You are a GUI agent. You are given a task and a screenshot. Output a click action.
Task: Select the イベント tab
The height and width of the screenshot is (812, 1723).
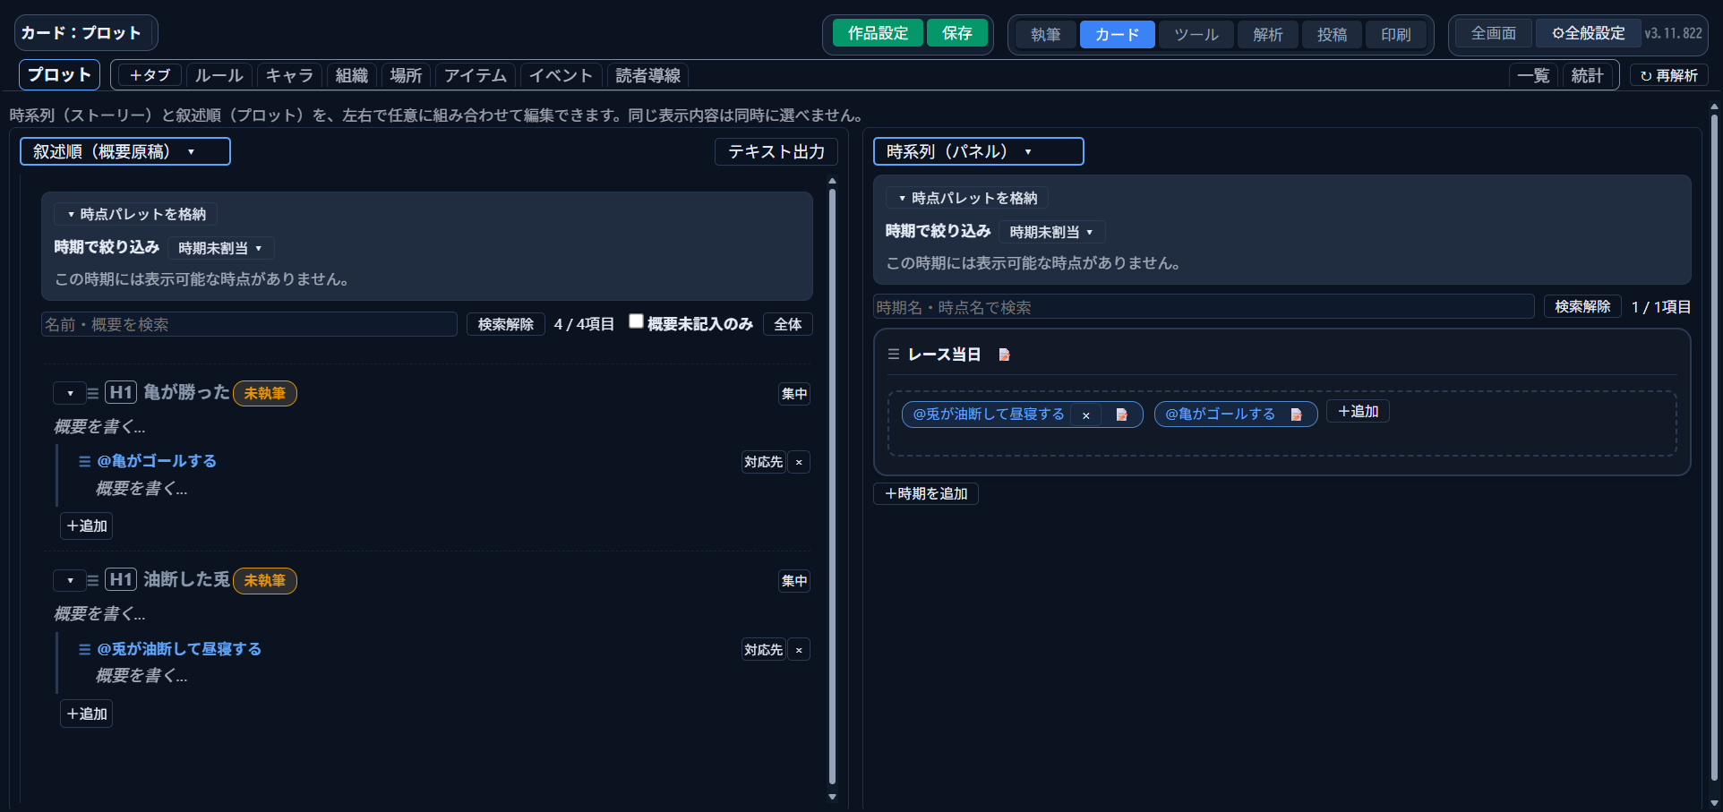coord(561,75)
